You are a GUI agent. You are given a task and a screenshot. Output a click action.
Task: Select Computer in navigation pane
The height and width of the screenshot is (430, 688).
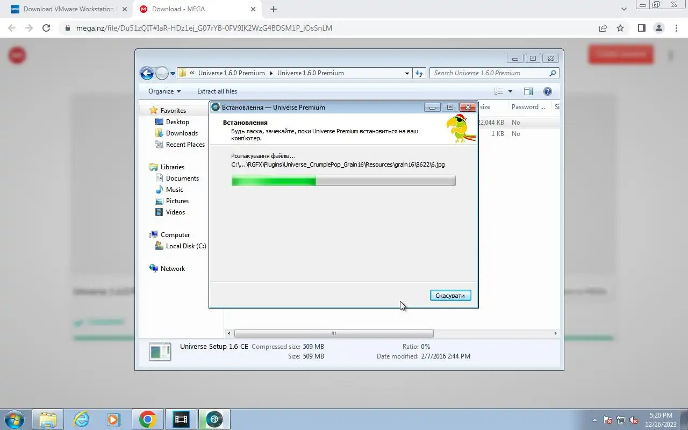tap(175, 235)
